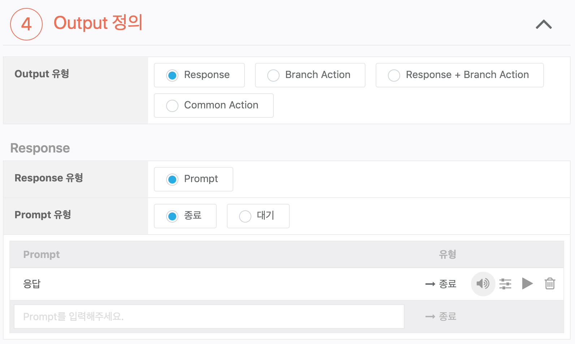Set Prompt 유형 to 대기
Image resolution: width=575 pixels, height=344 pixels.
(245, 216)
